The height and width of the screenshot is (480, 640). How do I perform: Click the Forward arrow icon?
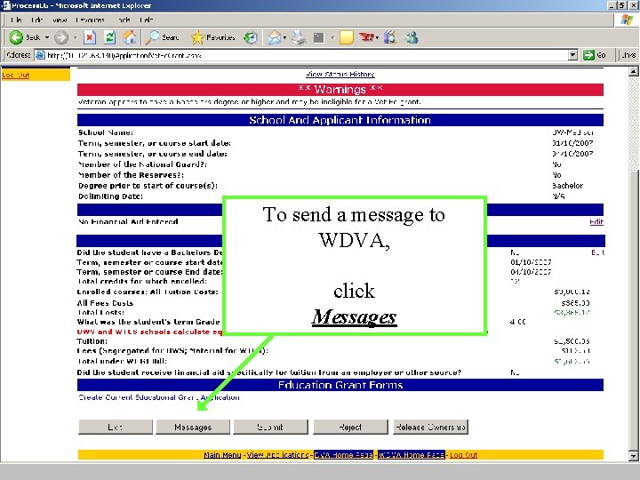[61, 37]
